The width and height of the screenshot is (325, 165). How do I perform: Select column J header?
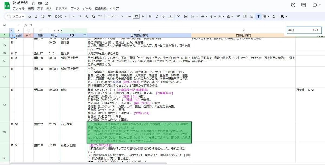139,30
